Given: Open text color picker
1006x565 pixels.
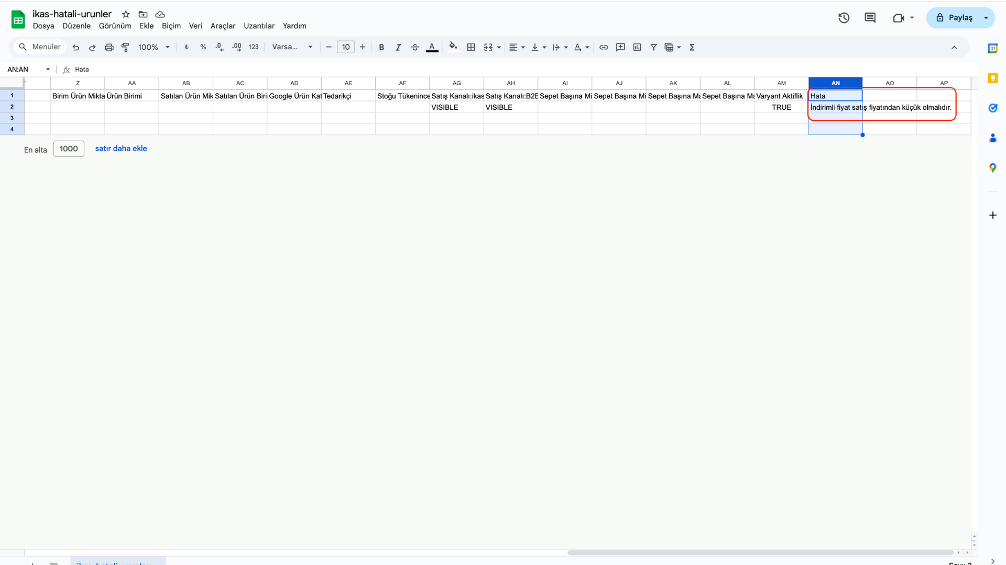Looking at the screenshot, I should (x=432, y=47).
